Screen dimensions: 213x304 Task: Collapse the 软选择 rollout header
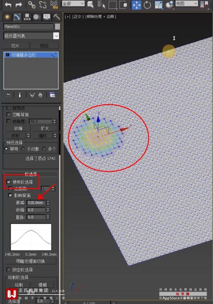click(31, 174)
